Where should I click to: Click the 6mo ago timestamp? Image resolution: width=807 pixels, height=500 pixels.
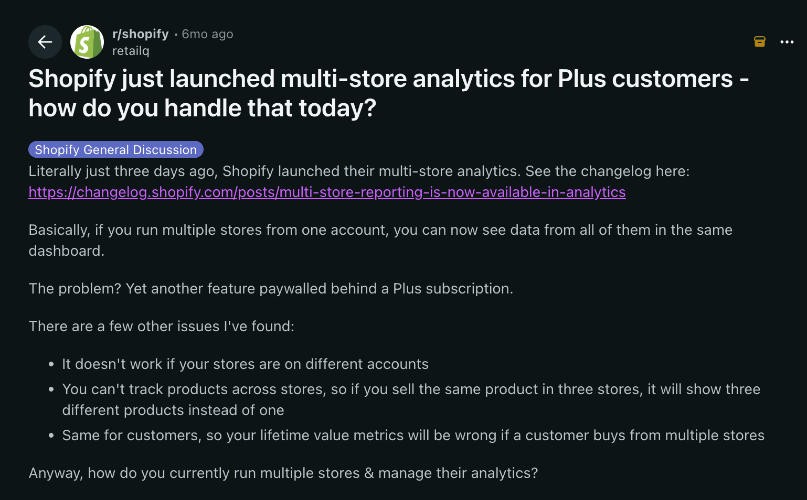207,34
